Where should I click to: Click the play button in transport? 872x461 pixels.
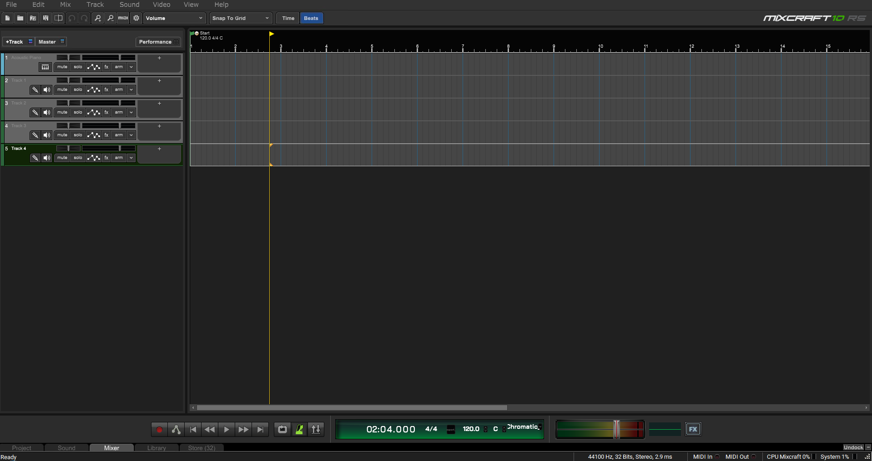(x=227, y=429)
